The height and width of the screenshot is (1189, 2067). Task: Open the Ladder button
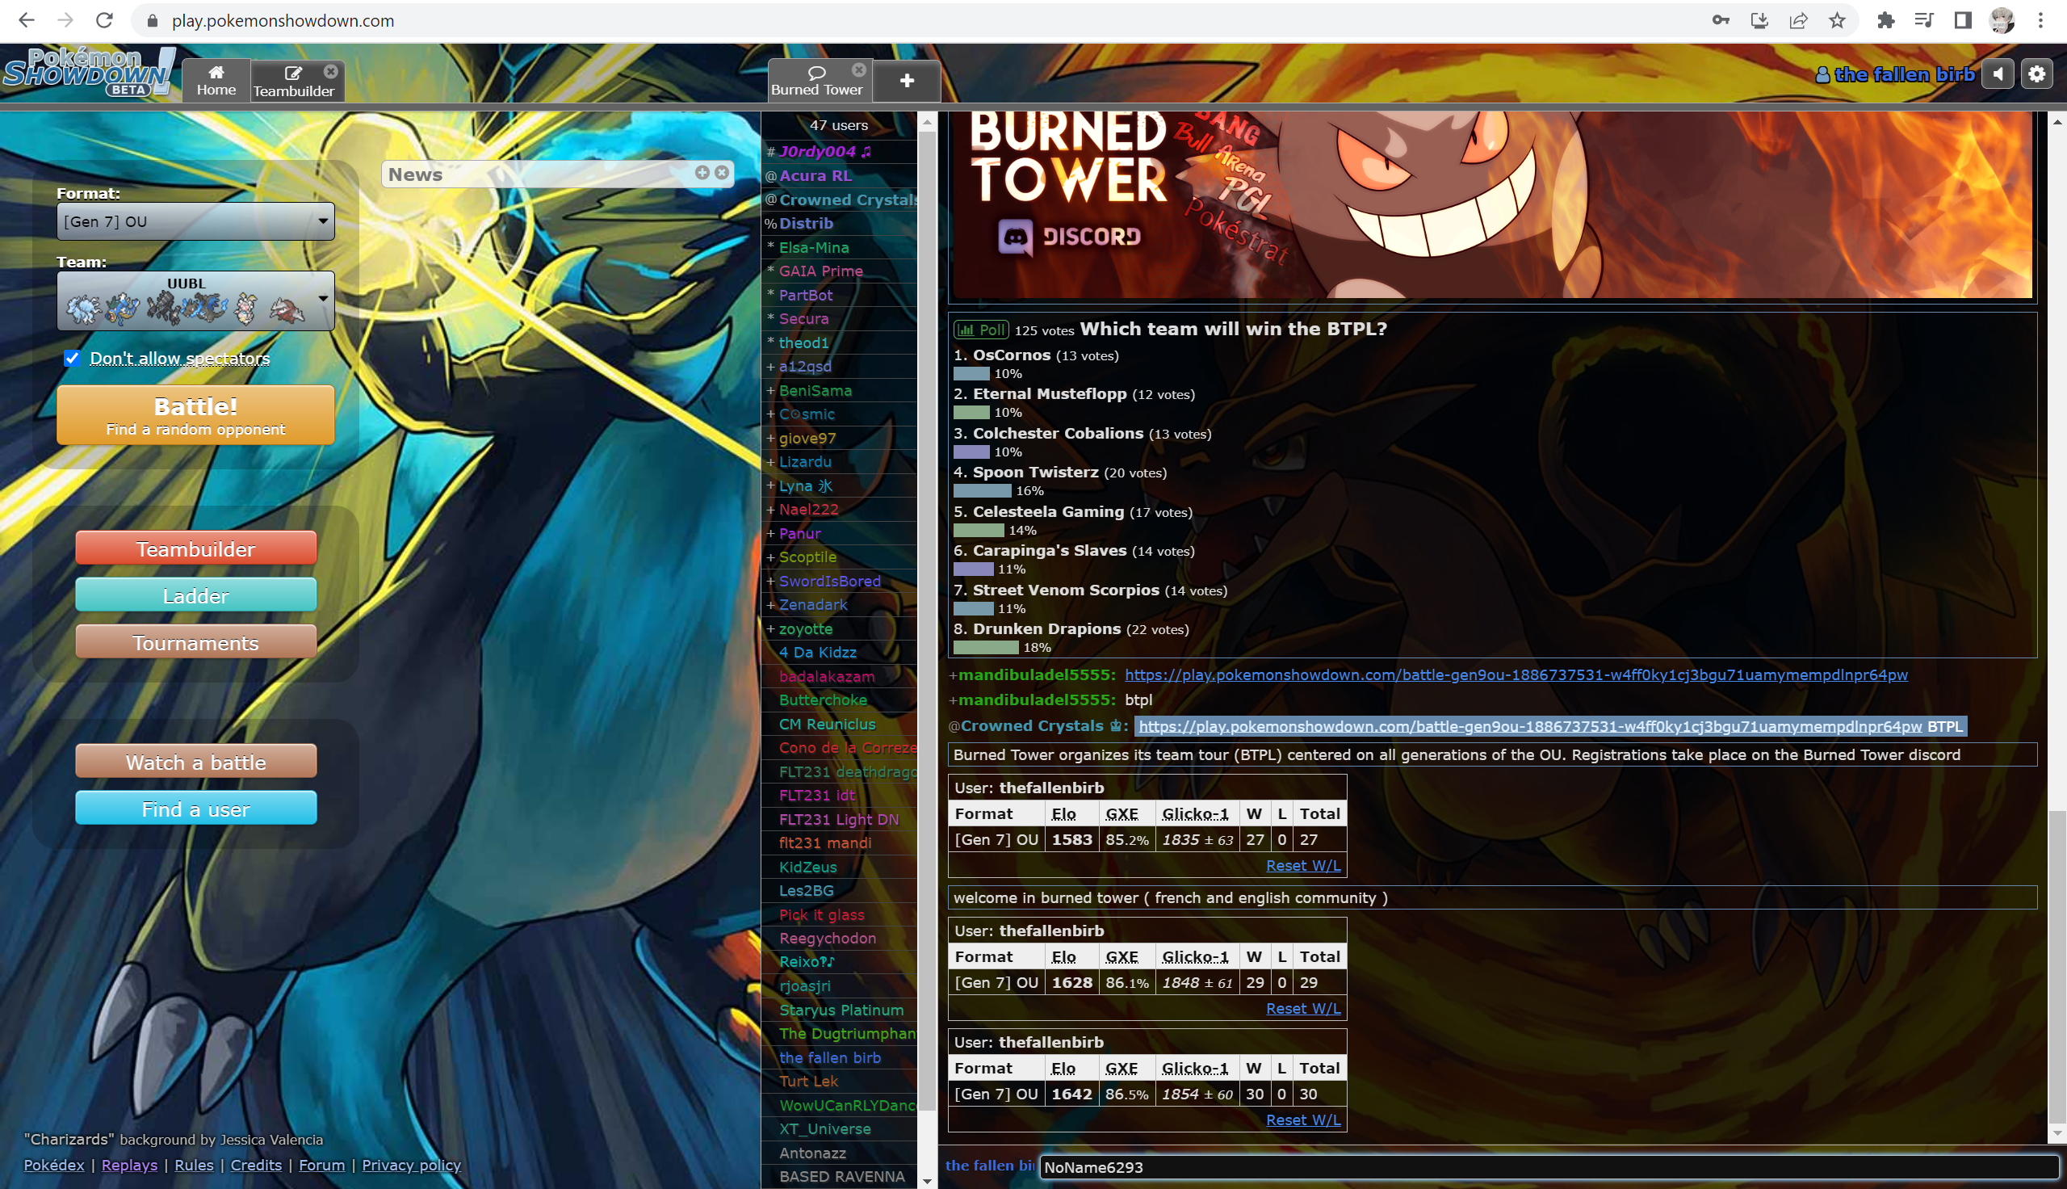tap(196, 595)
